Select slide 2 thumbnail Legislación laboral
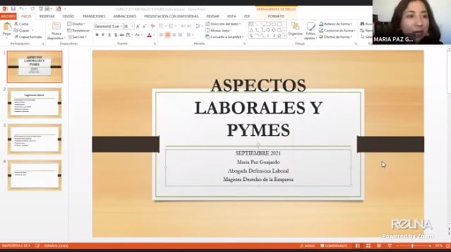 34,103
